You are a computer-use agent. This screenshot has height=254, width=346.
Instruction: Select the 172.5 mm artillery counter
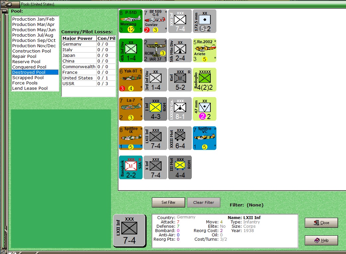204,21
